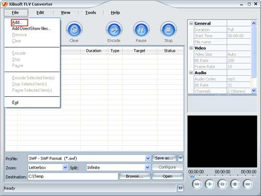The height and width of the screenshot is (196, 261).
Task: Select the Frame Rate property row
Action: point(222,66)
